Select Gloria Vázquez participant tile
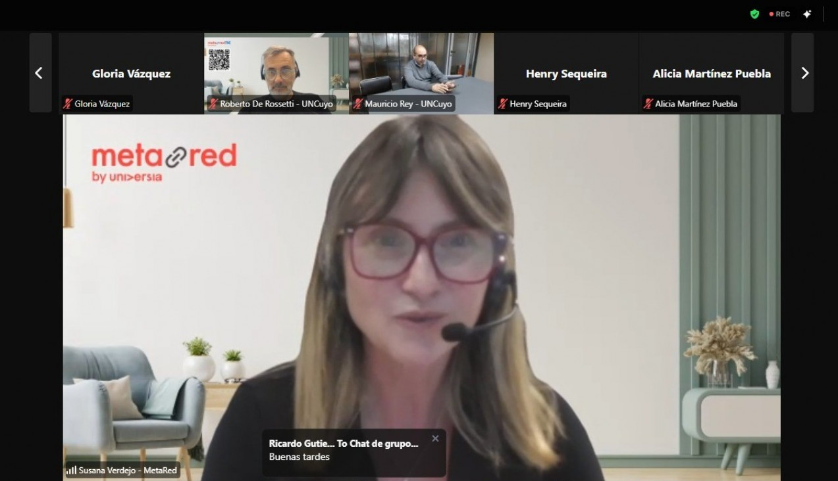The image size is (838, 481). [x=131, y=74]
